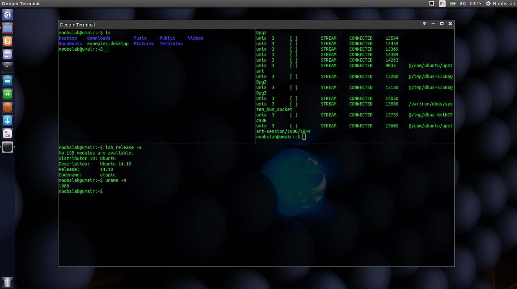Close the Deepin Terminal window
Viewport: 517px width, 289px height.
click(x=450, y=24)
